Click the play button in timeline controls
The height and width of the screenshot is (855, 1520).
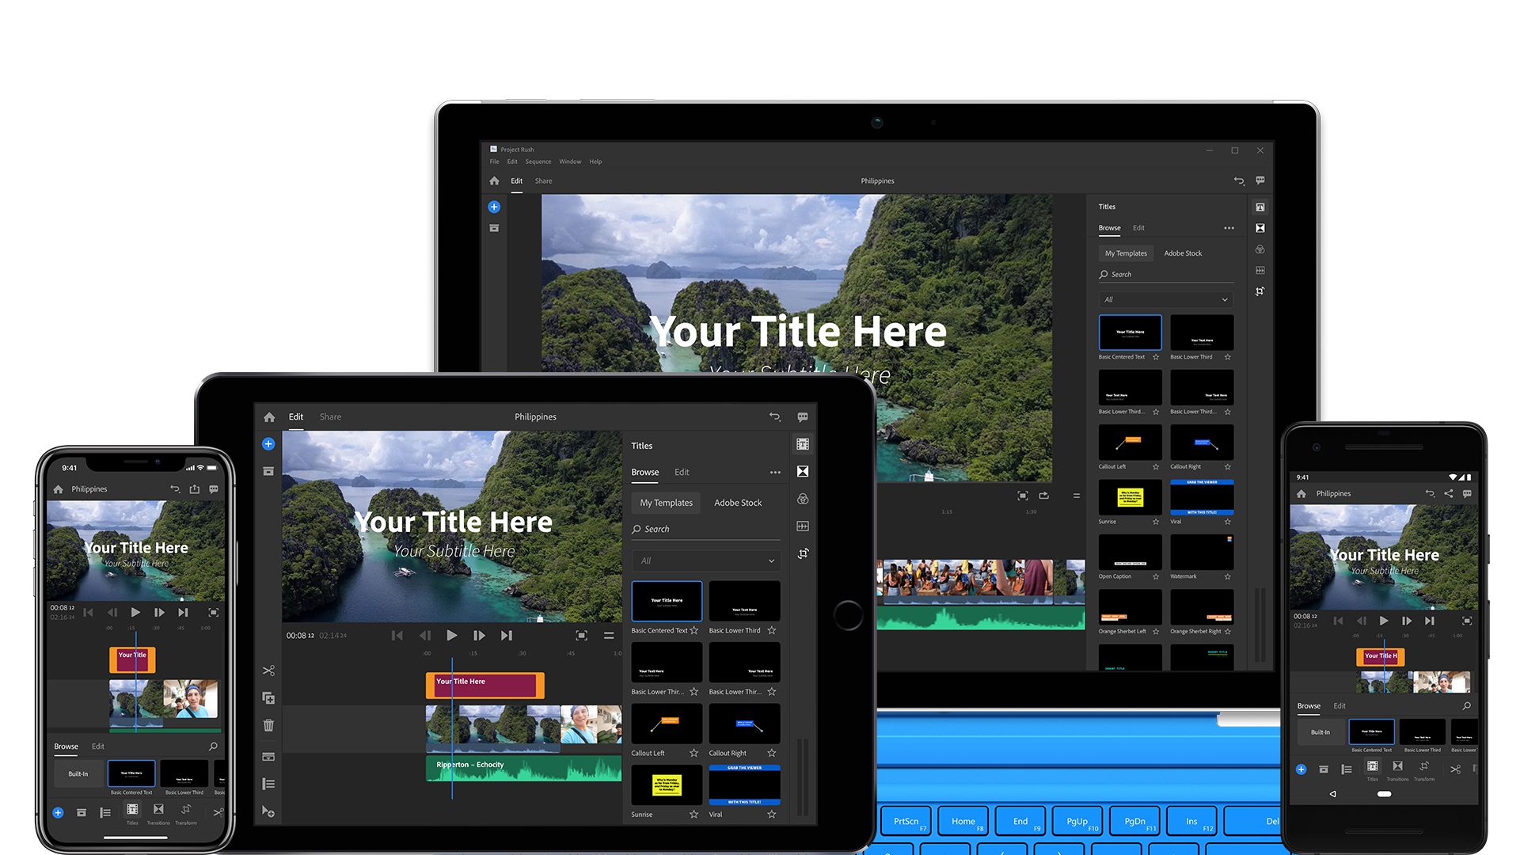click(451, 635)
